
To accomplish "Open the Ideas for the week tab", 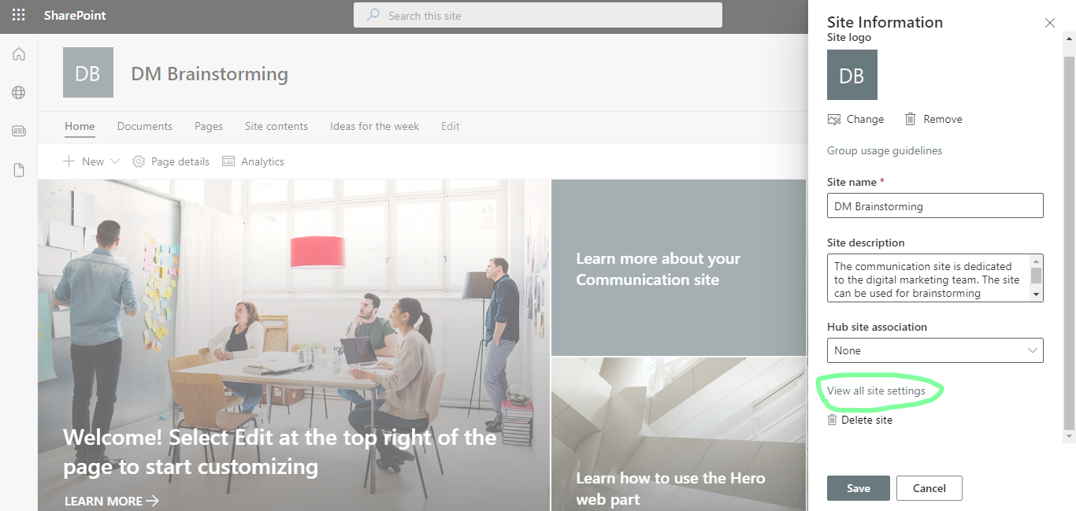I will click(x=374, y=126).
